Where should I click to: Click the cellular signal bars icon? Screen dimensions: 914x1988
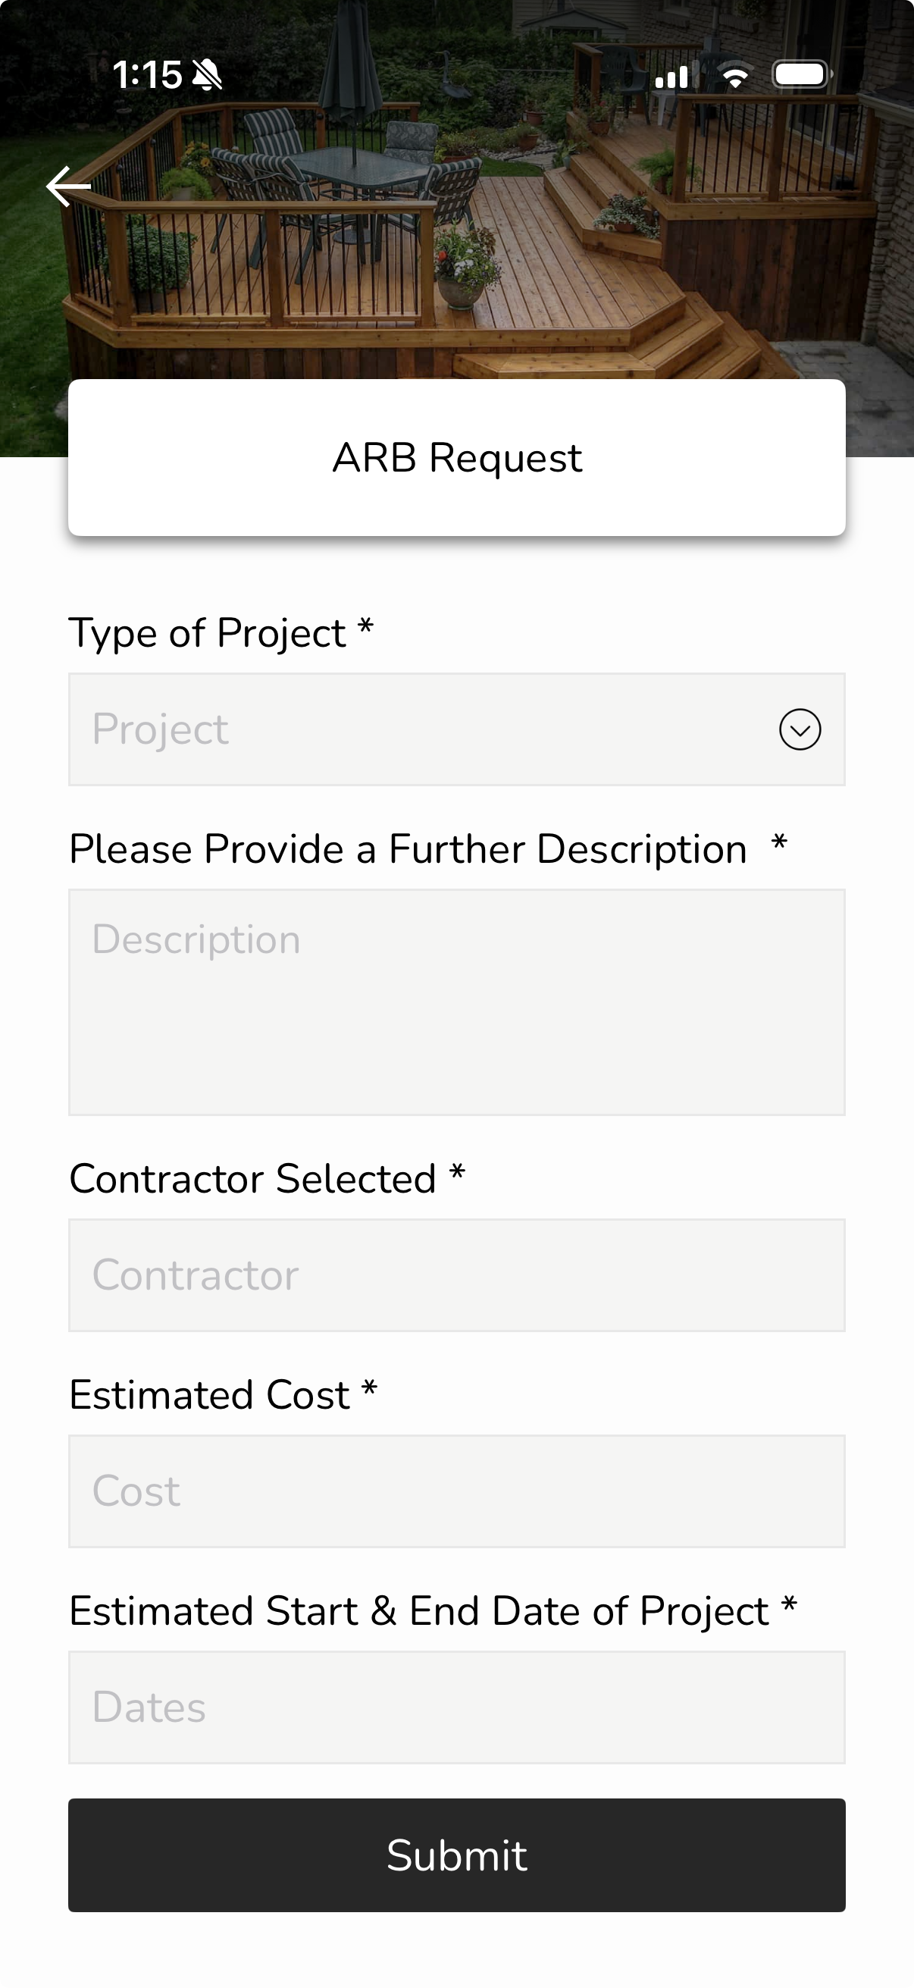pyautogui.click(x=671, y=77)
